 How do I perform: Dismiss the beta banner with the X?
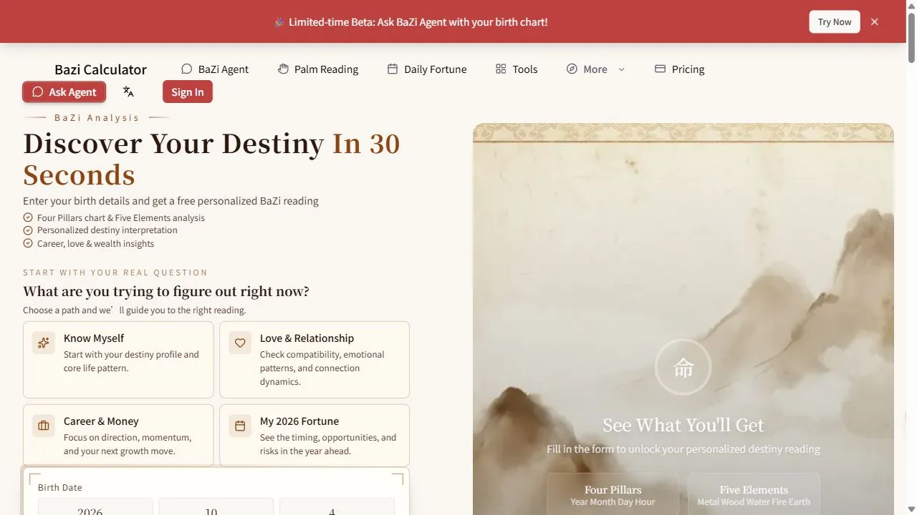pos(875,21)
